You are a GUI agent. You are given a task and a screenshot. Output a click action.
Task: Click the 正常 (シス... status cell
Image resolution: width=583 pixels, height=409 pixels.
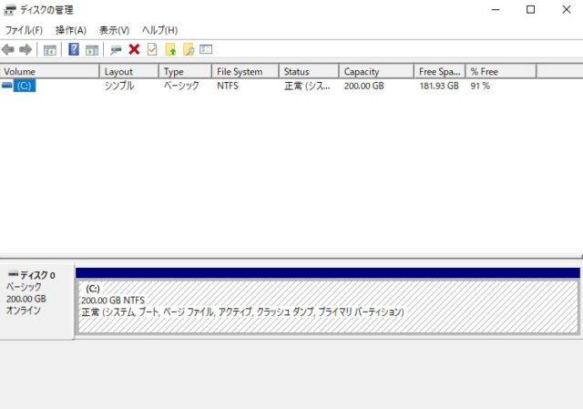(307, 86)
